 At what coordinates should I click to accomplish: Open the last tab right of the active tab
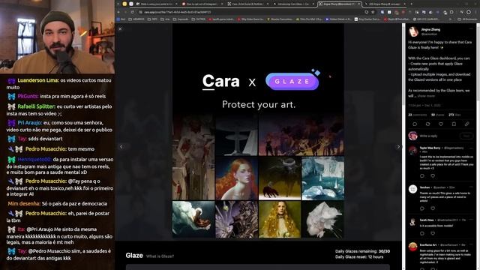coord(385,4)
